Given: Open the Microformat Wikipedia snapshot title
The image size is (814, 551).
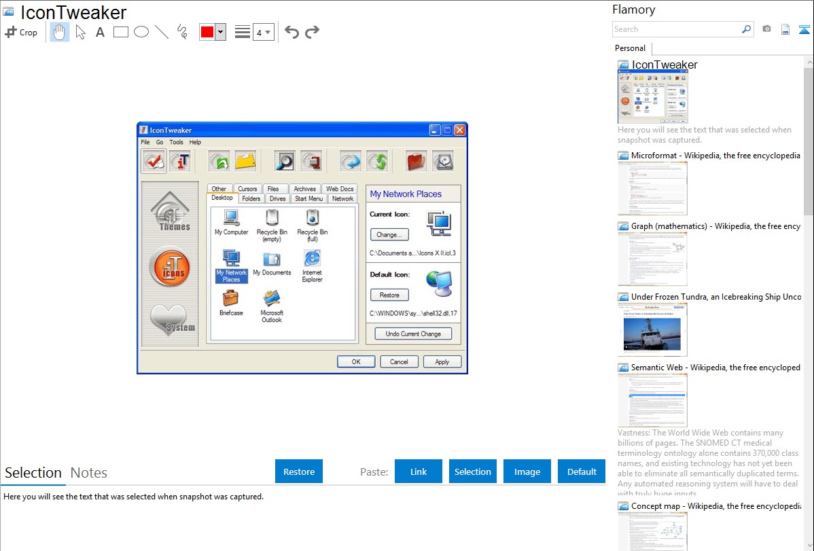Looking at the screenshot, I should pos(715,156).
